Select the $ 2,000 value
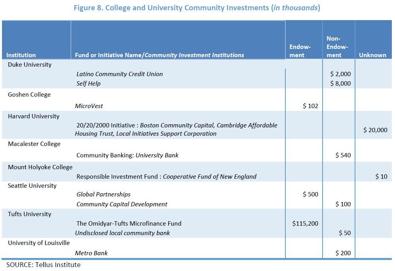This screenshot has width=395, height=271. [341, 74]
